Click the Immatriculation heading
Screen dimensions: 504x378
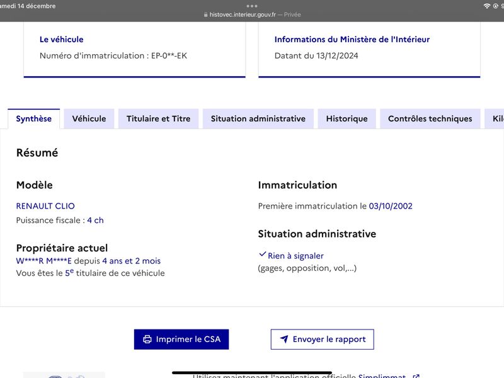coord(297,185)
